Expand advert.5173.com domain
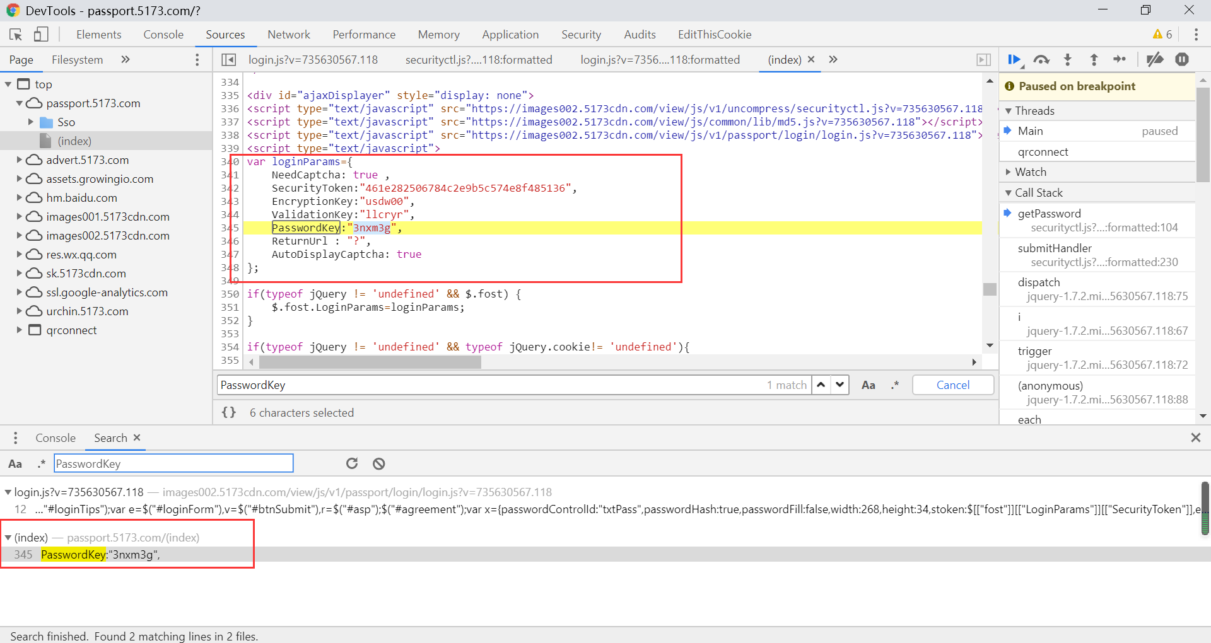The image size is (1211, 643). pyautogui.click(x=20, y=160)
